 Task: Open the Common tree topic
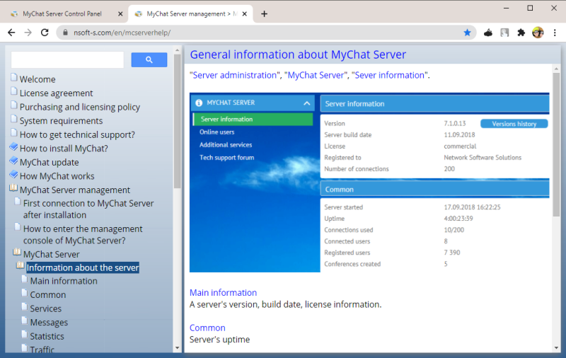pos(47,295)
